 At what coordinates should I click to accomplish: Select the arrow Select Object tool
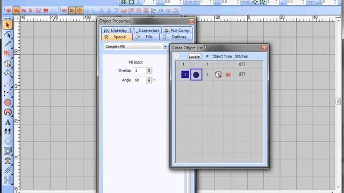click(8, 25)
